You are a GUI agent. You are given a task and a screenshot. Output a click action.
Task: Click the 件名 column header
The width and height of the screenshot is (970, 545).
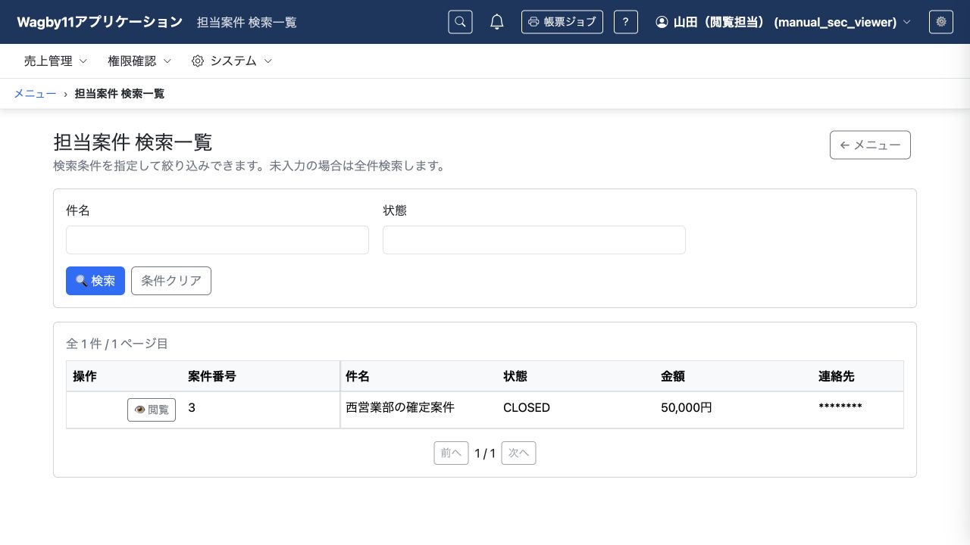click(x=418, y=376)
